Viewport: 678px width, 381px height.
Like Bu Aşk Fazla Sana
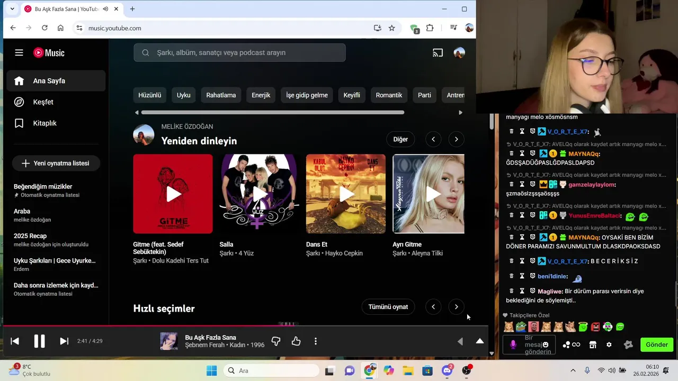coord(296,341)
